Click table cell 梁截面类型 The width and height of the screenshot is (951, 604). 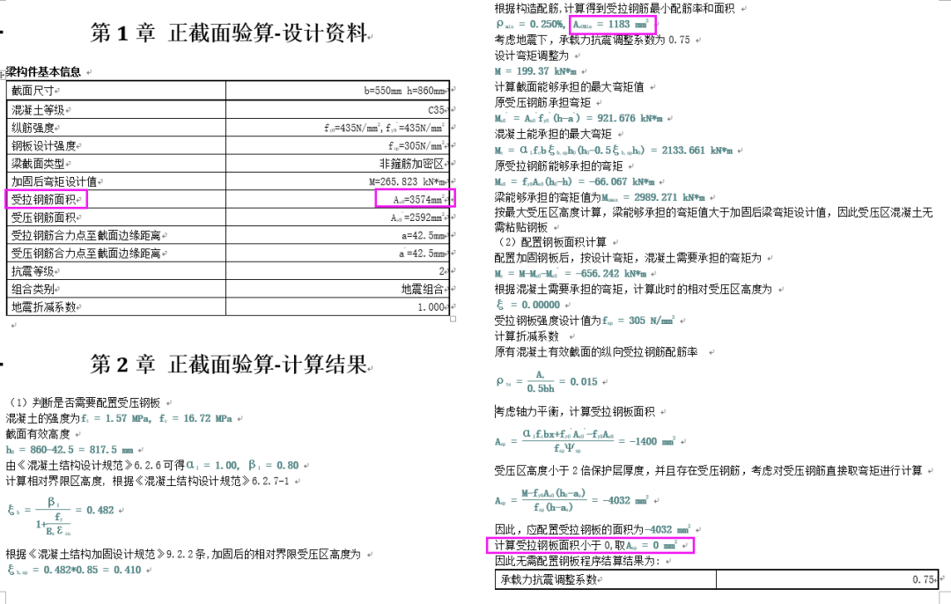point(116,164)
